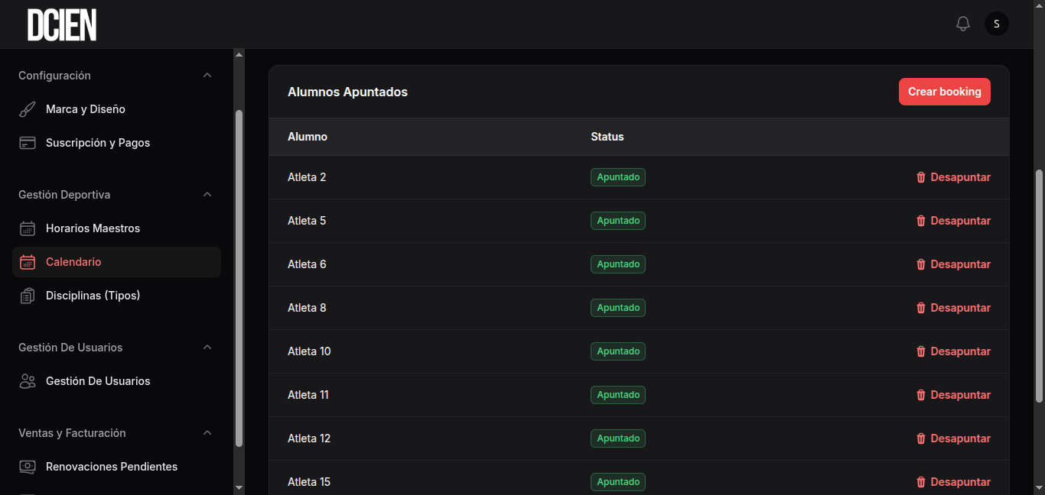The image size is (1045, 495).
Task: Collapse the Ventas y Facturación section
Action: 207,432
